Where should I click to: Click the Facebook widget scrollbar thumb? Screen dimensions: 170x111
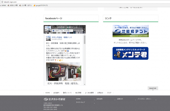[x=84, y=40]
